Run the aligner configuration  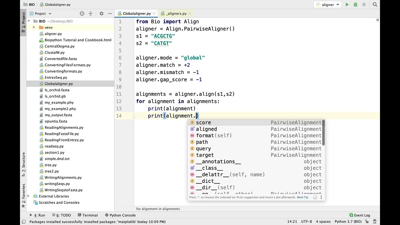[x=347, y=5]
